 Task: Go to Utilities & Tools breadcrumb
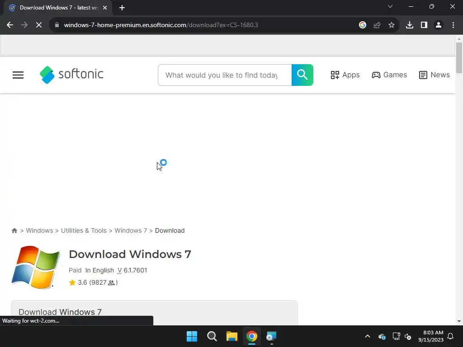pos(84,230)
